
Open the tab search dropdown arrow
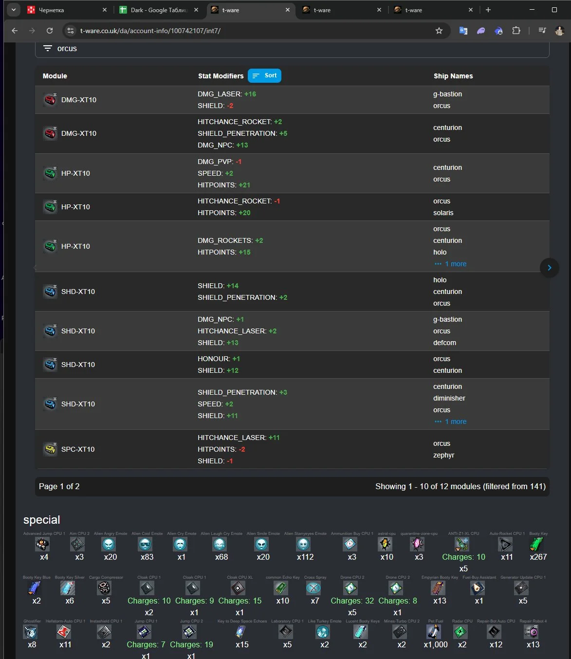[x=14, y=10]
